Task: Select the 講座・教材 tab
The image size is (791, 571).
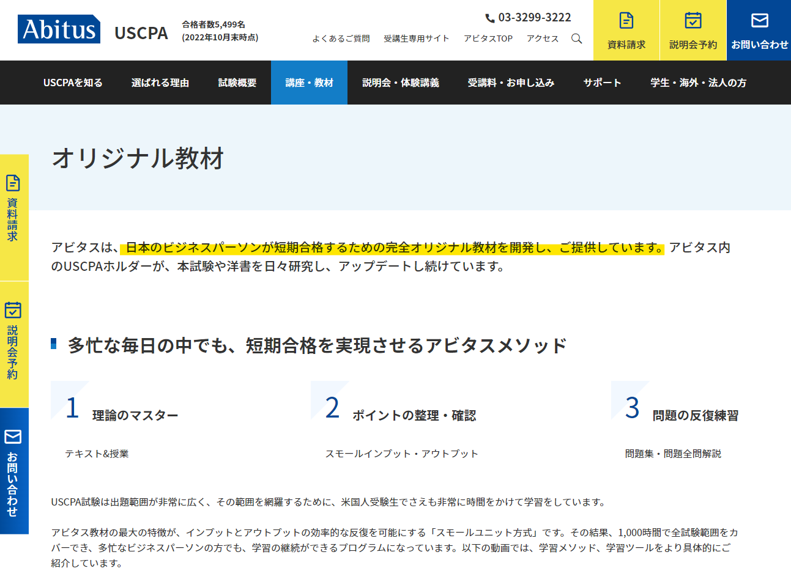Action: tap(310, 83)
